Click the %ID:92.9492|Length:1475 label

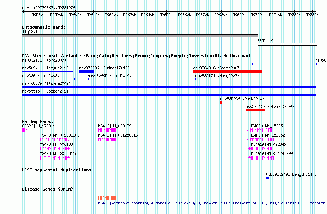point(291,175)
